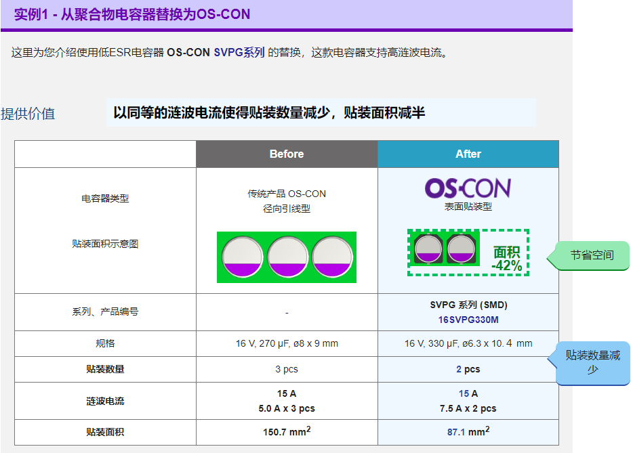This screenshot has height=453, width=631.
Task: Click the 贴装面积 row label
Action: [105, 432]
